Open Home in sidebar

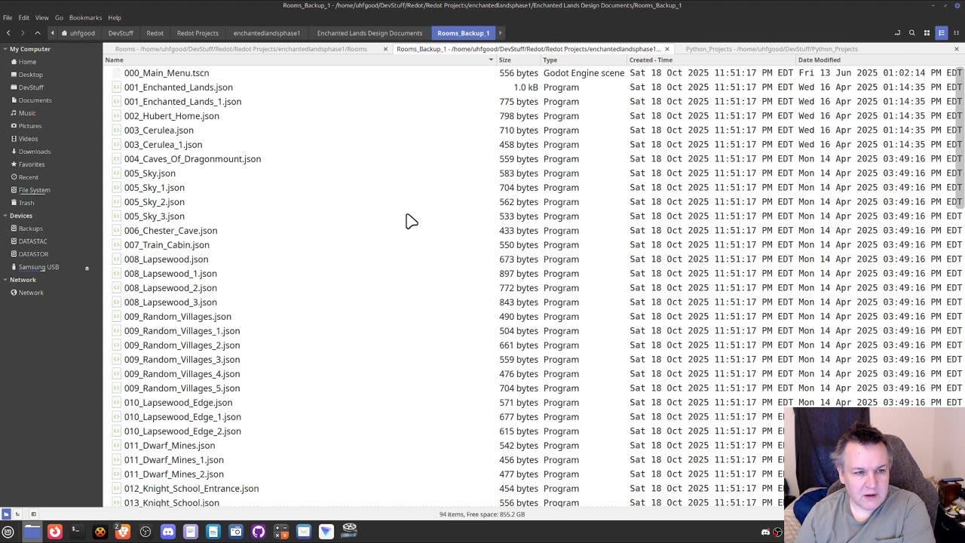tap(27, 62)
